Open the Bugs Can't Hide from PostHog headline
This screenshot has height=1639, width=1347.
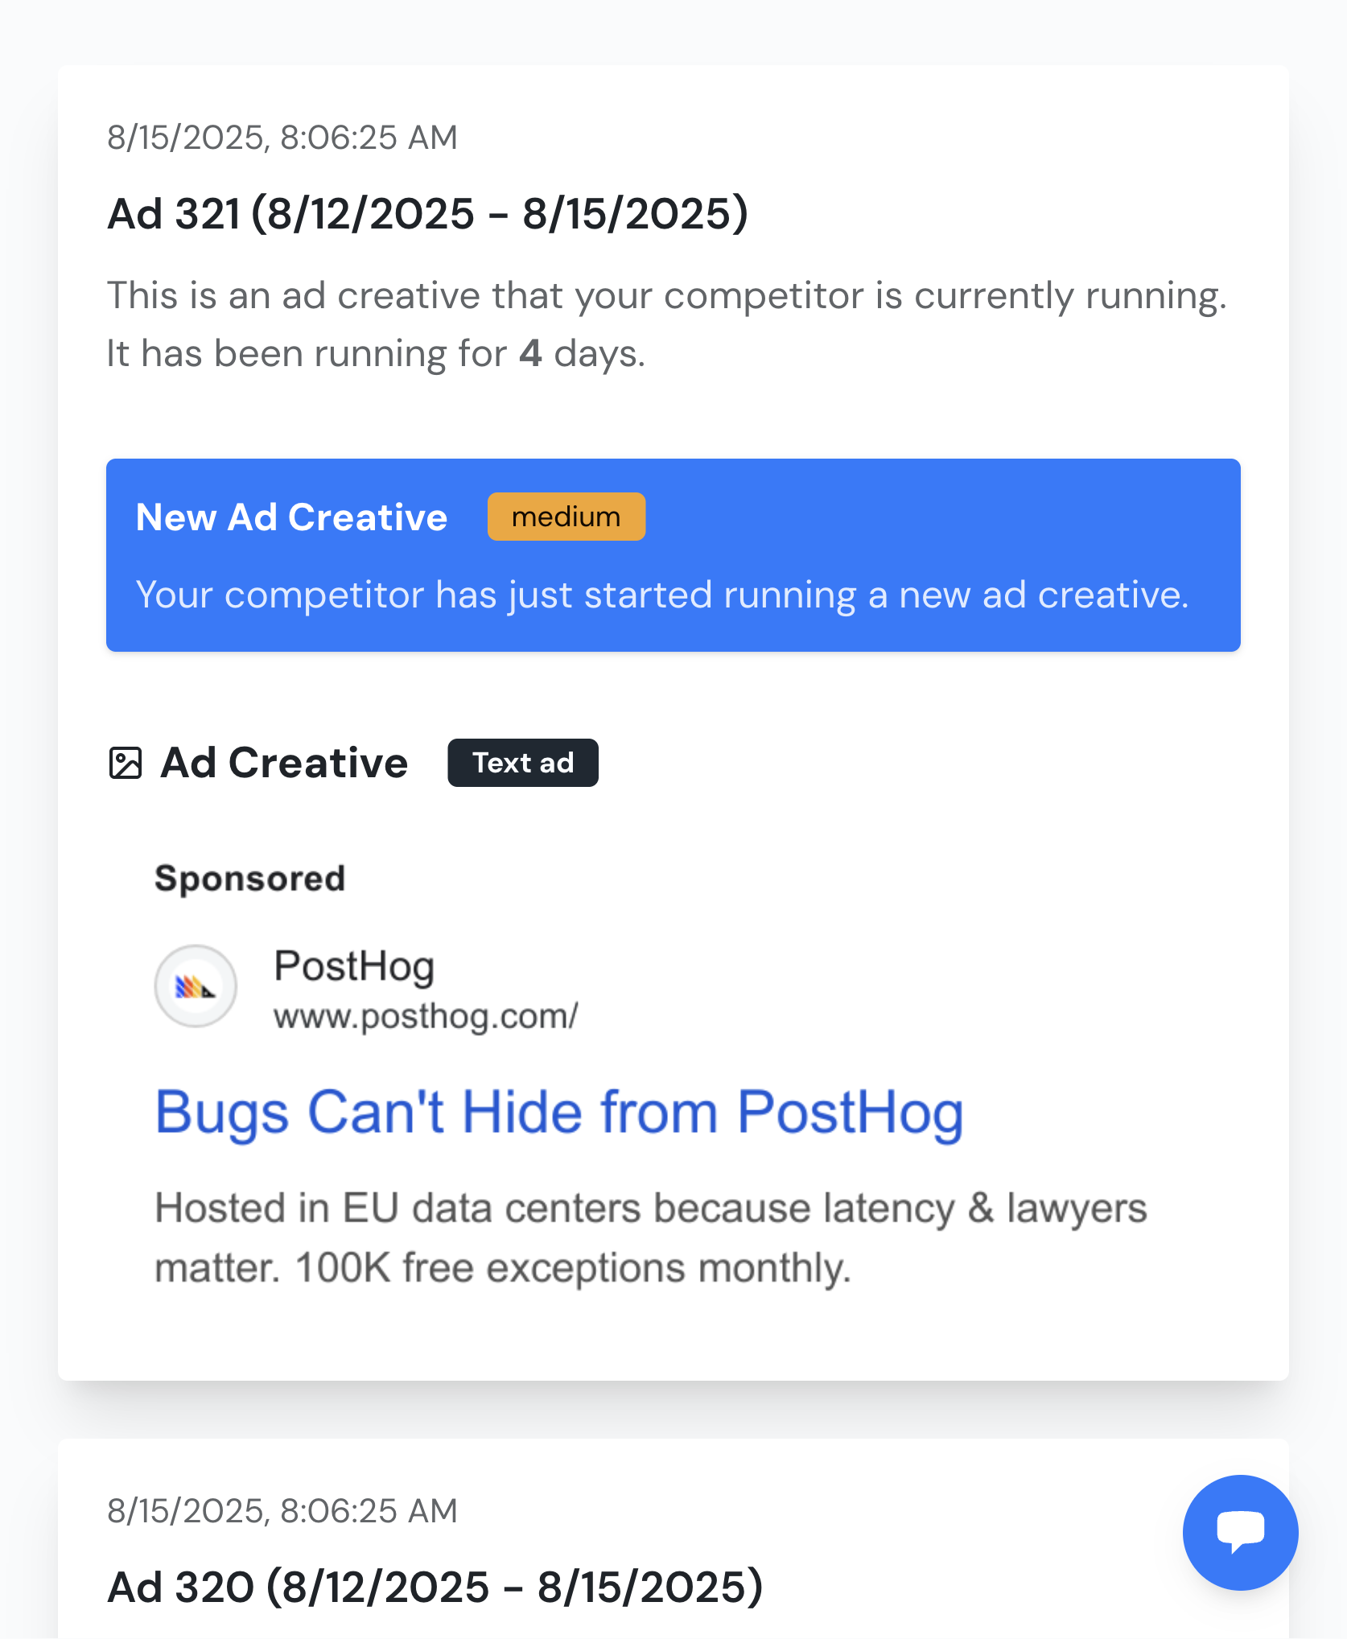pyautogui.click(x=558, y=1113)
